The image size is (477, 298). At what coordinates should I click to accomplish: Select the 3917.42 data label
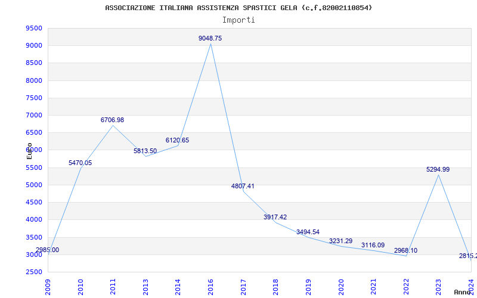pos(275,217)
